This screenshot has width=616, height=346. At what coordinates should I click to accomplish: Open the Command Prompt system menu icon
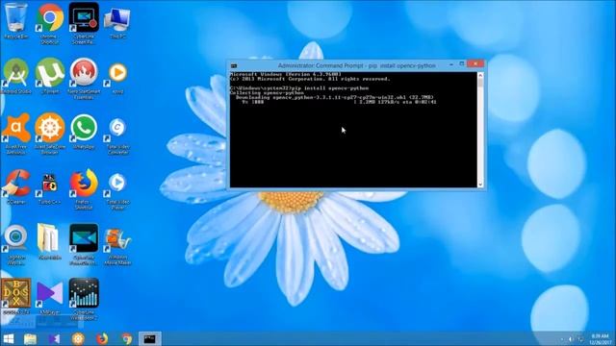pyautogui.click(x=234, y=65)
